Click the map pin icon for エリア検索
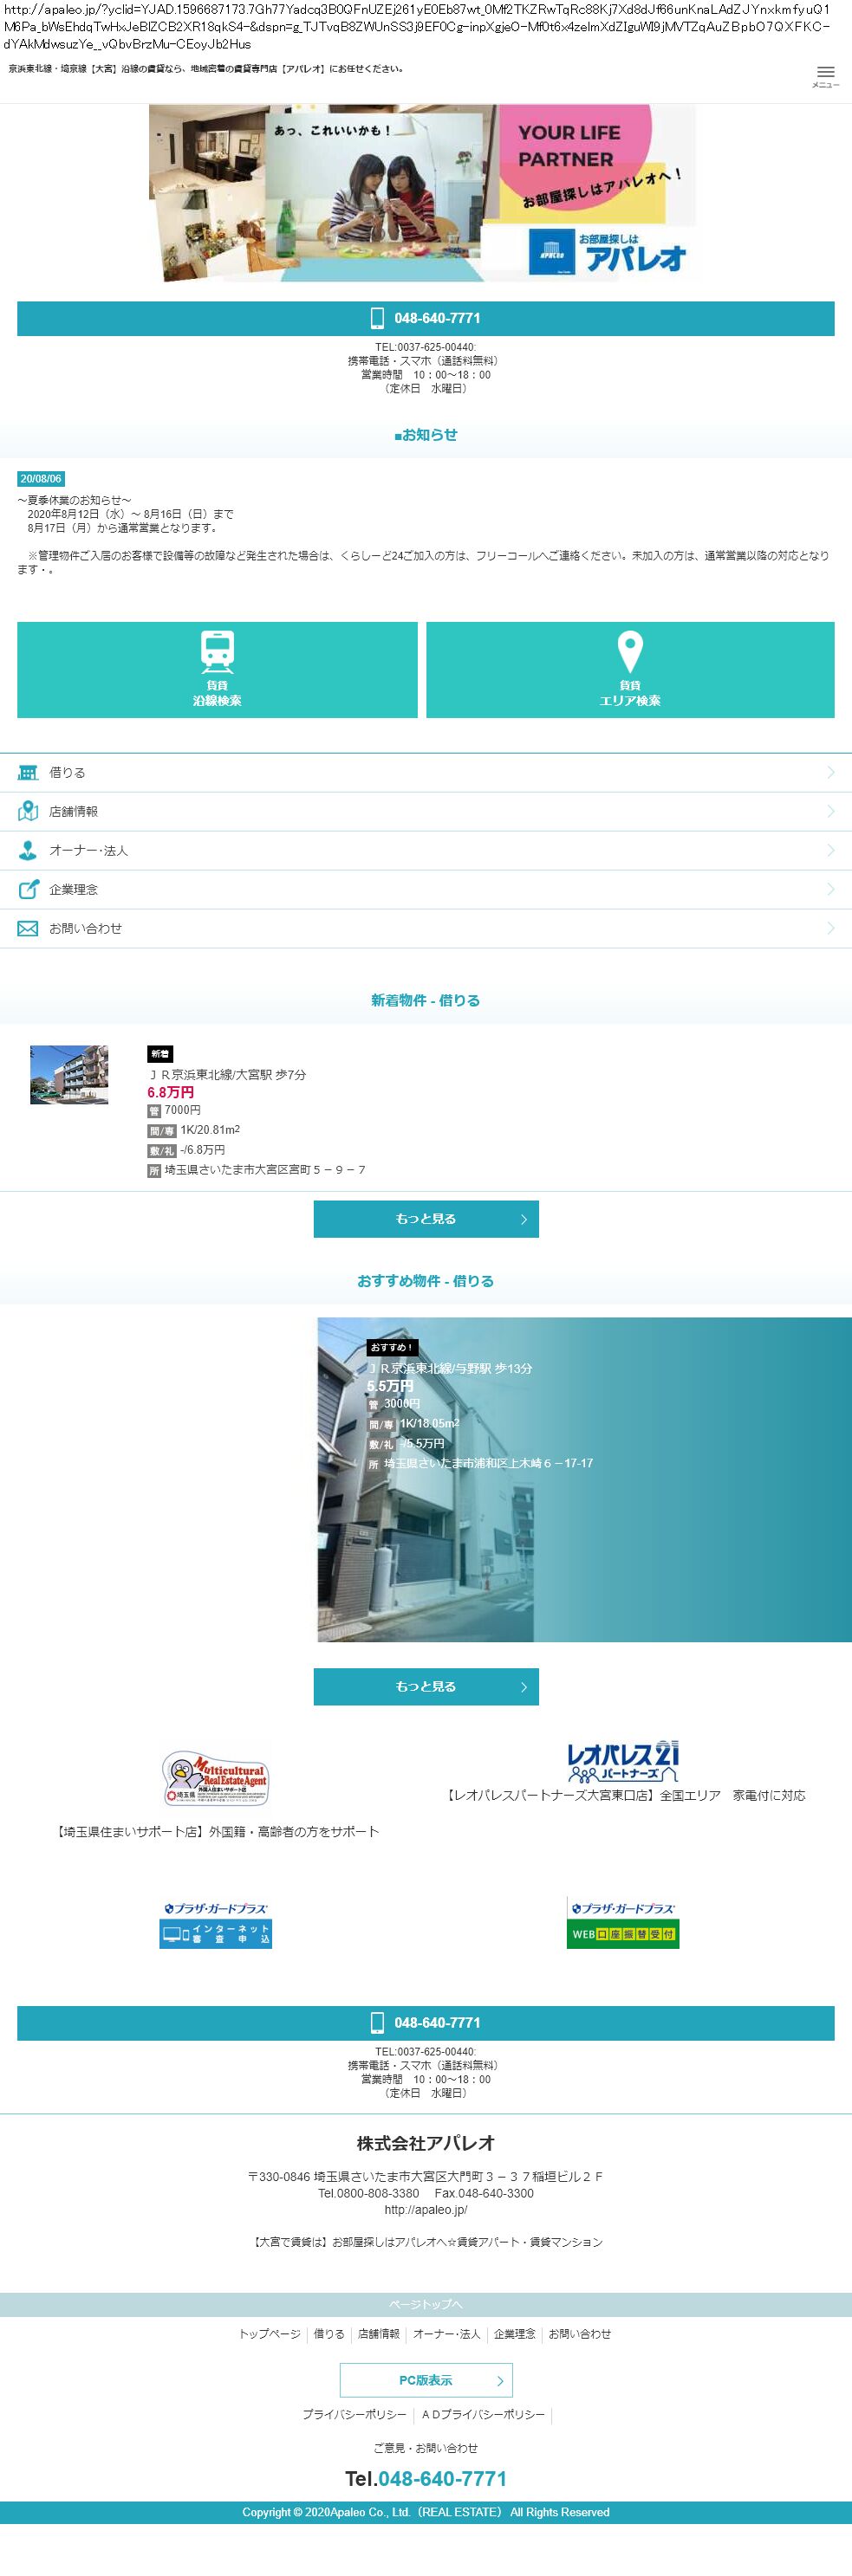Viewport: 852px width, 2576px height. 628,651
